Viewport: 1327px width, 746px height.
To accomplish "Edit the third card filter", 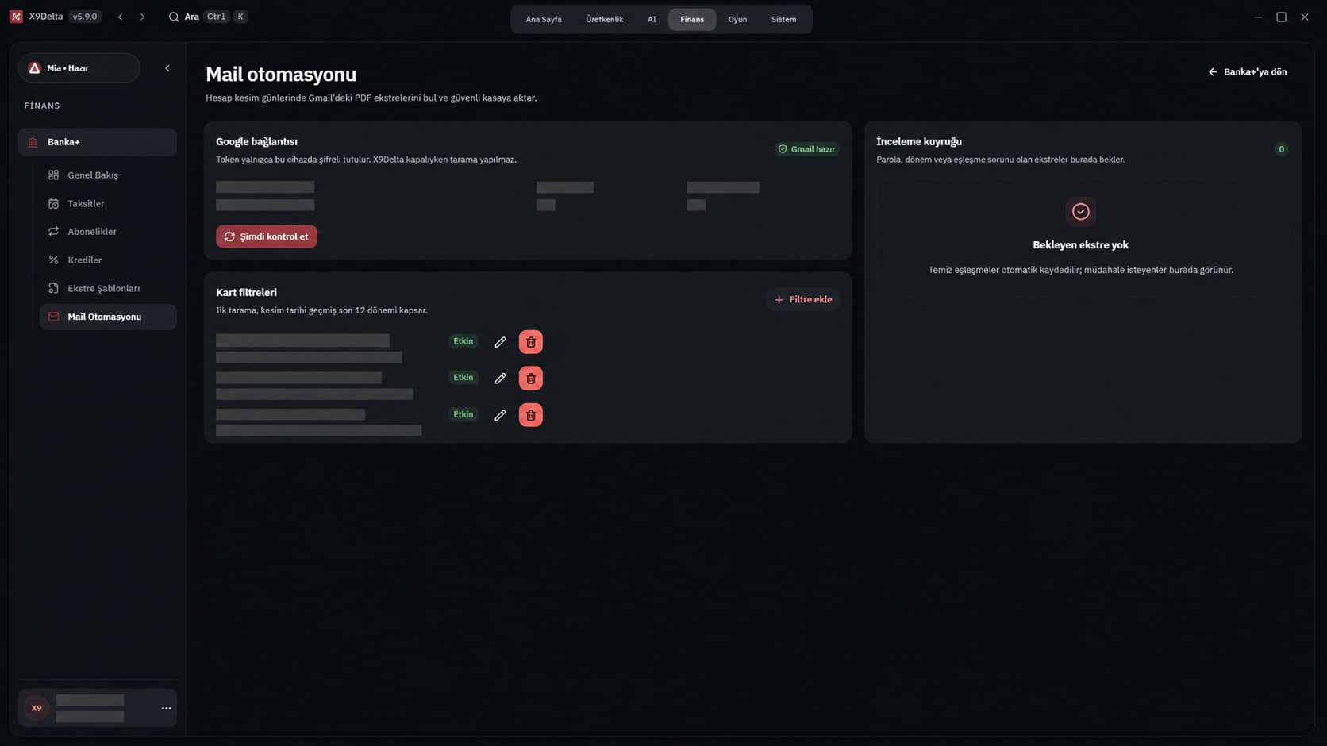I will pyautogui.click(x=500, y=415).
